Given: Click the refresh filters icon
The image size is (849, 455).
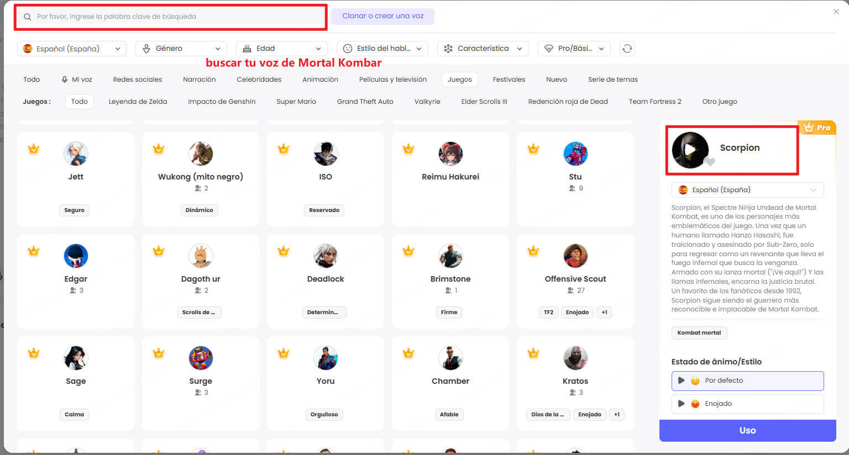Looking at the screenshot, I should tap(627, 49).
